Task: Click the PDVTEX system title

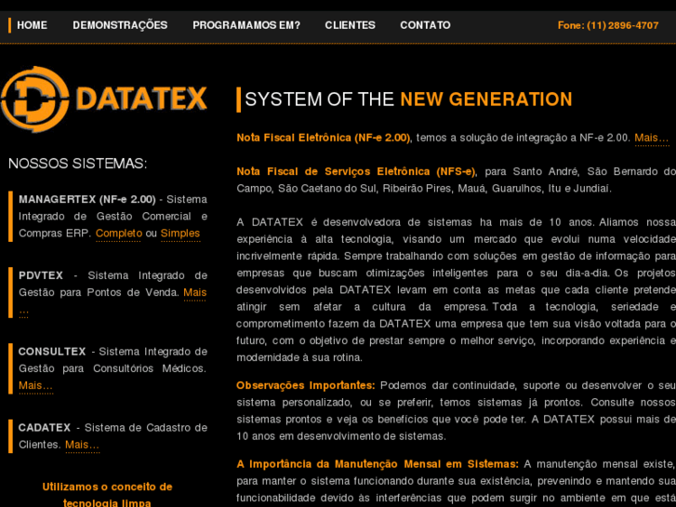Action: coord(41,275)
